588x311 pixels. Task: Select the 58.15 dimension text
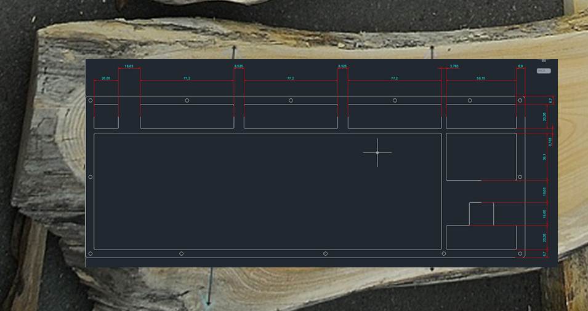pyautogui.click(x=481, y=78)
